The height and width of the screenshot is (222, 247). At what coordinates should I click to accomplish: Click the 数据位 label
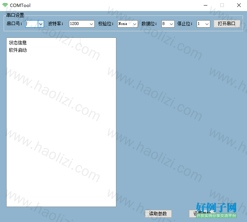click(x=149, y=24)
